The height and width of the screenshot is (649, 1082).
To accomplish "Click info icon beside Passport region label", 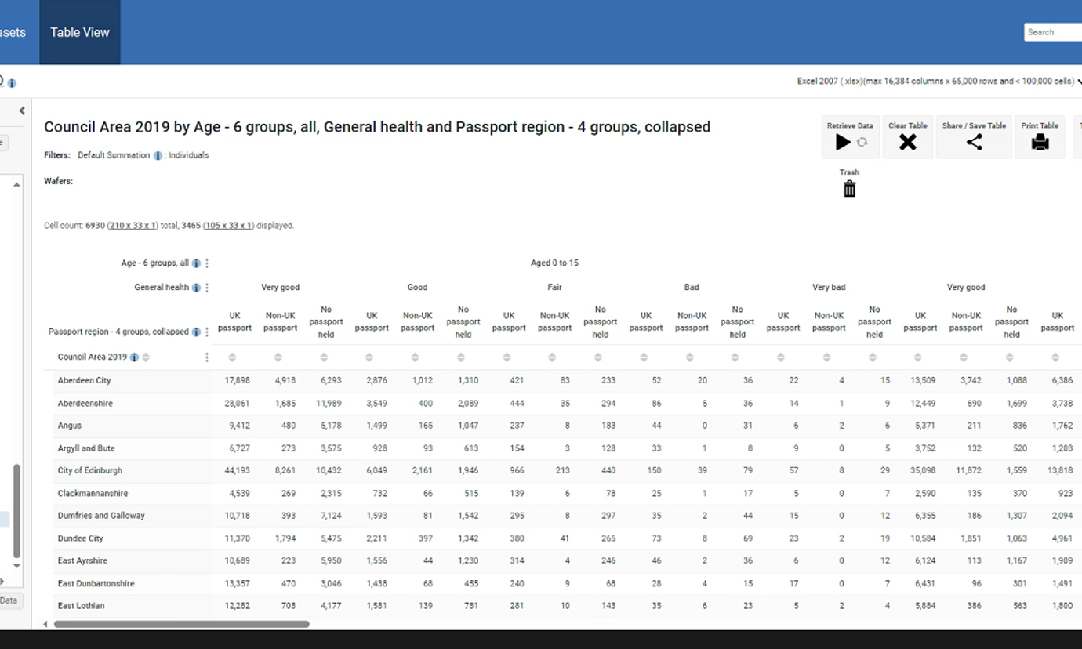I will click(x=196, y=332).
